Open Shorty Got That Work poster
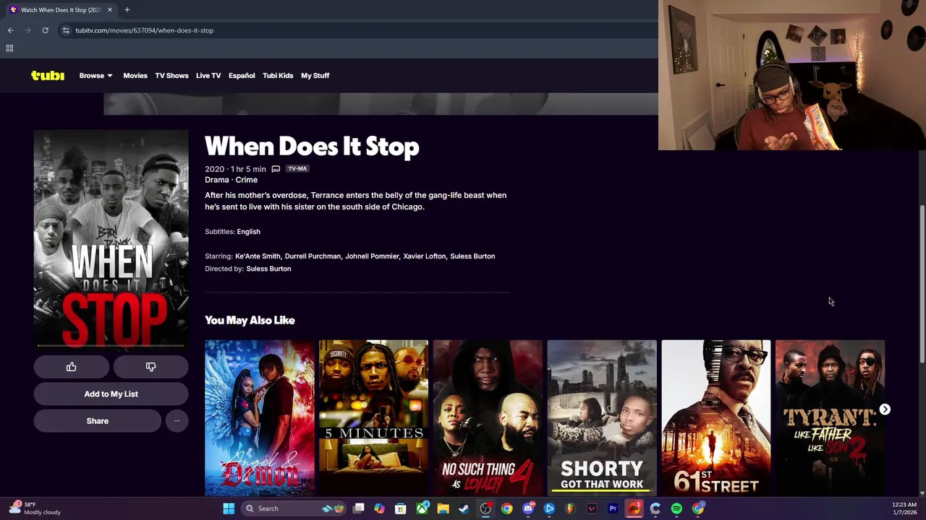 click(x=602, y=417)
